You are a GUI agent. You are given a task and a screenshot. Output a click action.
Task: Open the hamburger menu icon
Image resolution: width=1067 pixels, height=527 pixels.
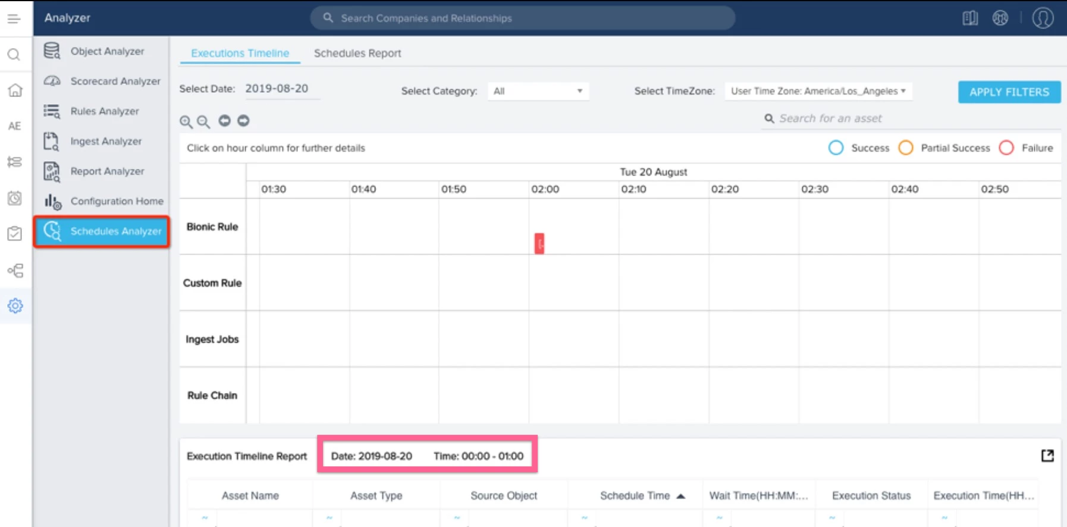coord(14,18)
